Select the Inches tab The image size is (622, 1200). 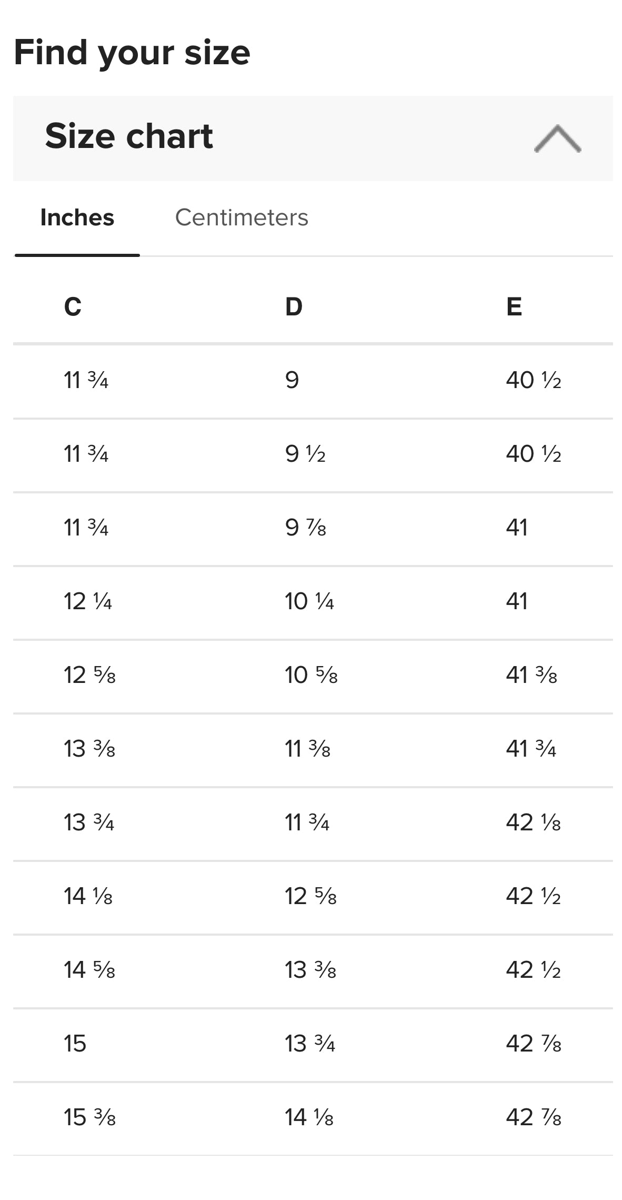tap(77, 217)
